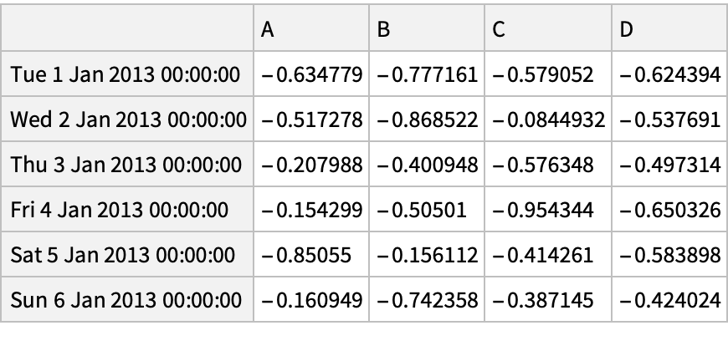728x351 pixels.
Task: Click the empty top-left corner cell
Action: tap(127, 30)
